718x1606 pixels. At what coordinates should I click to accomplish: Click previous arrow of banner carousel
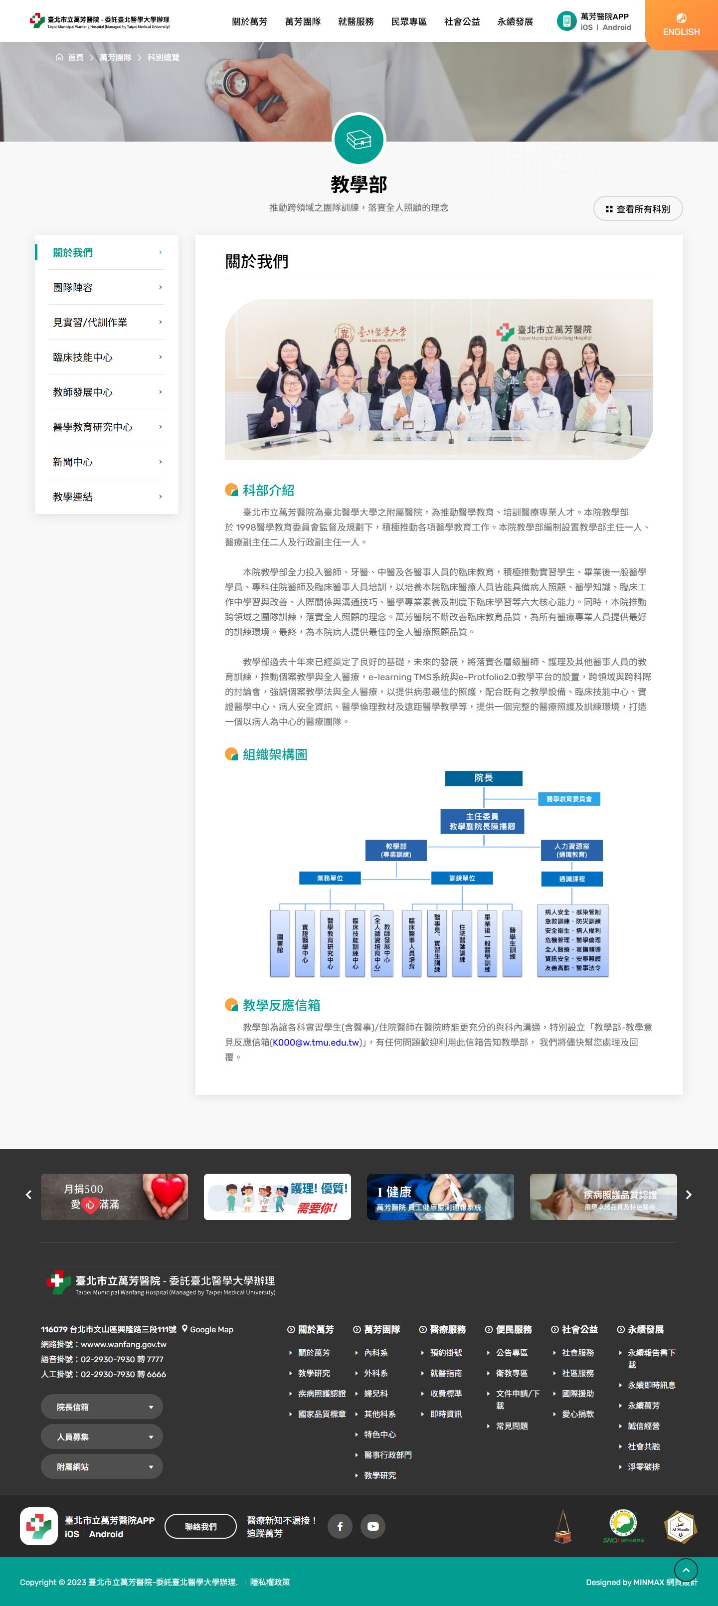point(28,1195)
